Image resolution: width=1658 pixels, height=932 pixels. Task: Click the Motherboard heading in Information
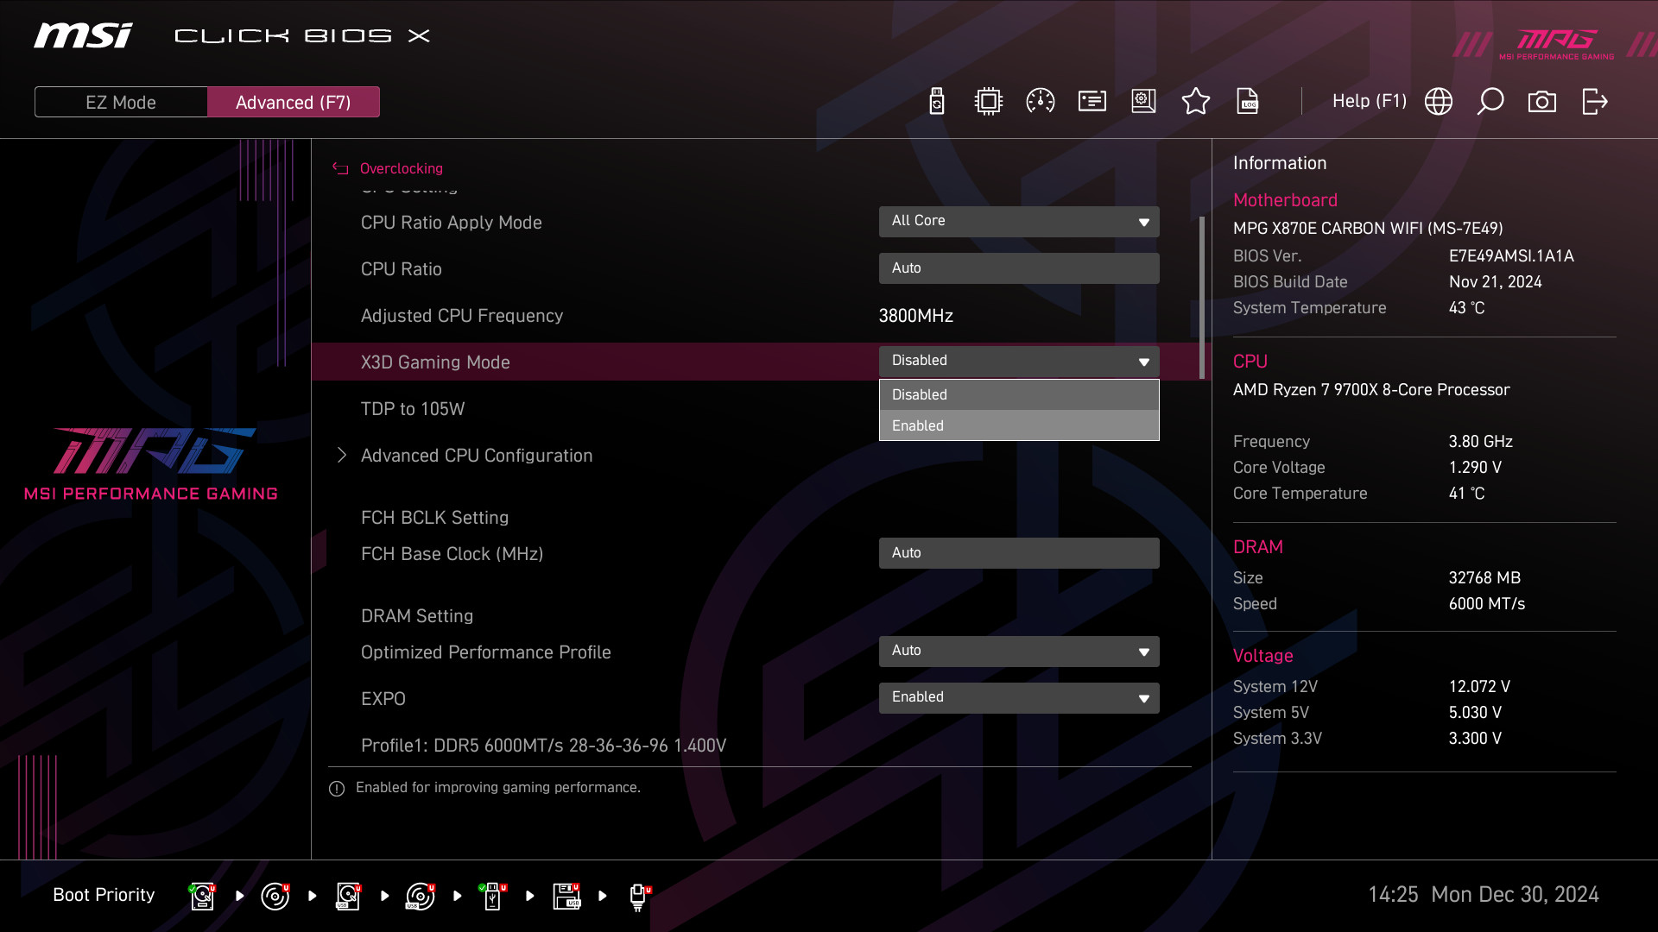coord(1285,200)
